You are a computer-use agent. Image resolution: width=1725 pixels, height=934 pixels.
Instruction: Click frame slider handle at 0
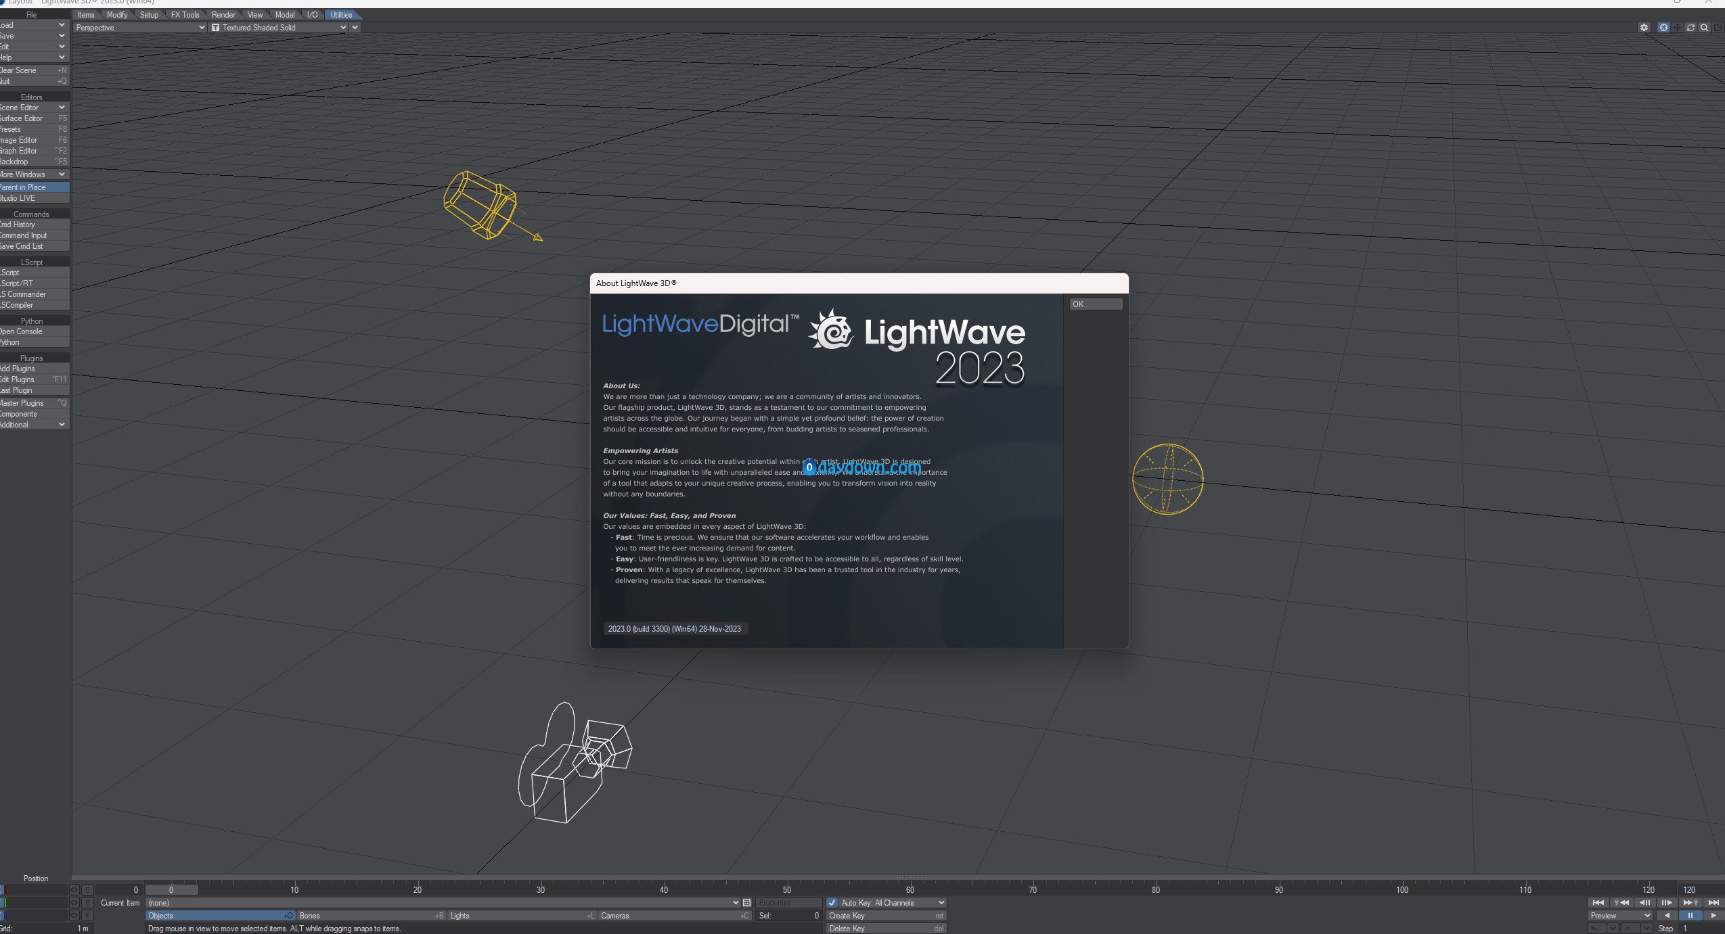[171, 890]
